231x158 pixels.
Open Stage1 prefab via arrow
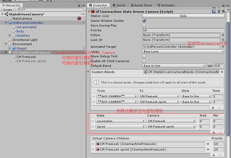[x=84, y=48]
